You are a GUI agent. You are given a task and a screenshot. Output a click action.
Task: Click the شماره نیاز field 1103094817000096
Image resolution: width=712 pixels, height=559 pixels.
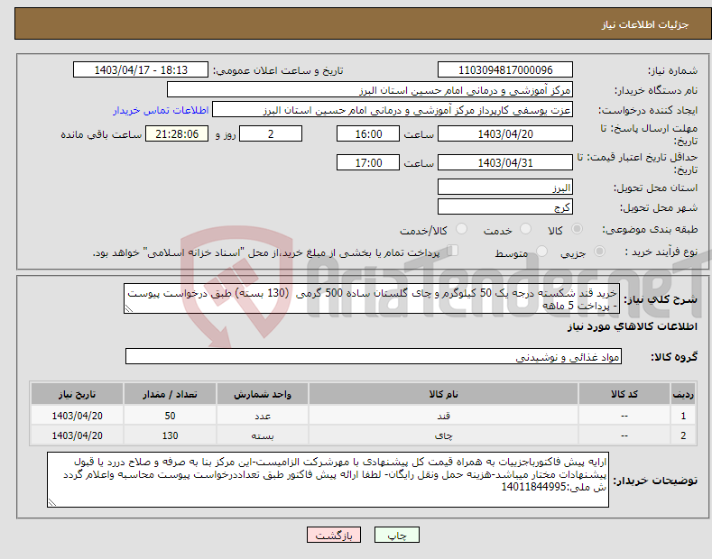coord(505,70)
